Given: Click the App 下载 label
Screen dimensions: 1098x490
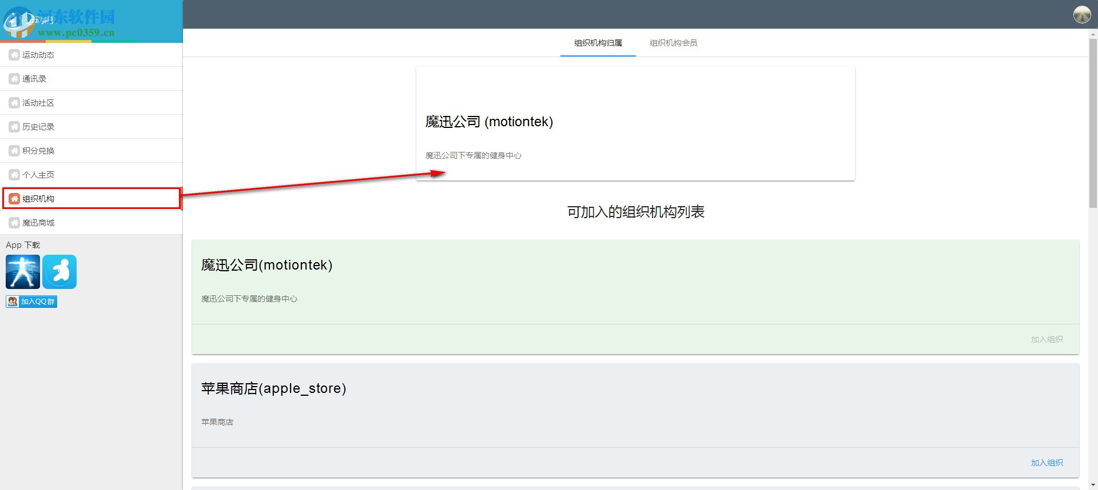Looking at the screenshot, I should tap(23, 245).
